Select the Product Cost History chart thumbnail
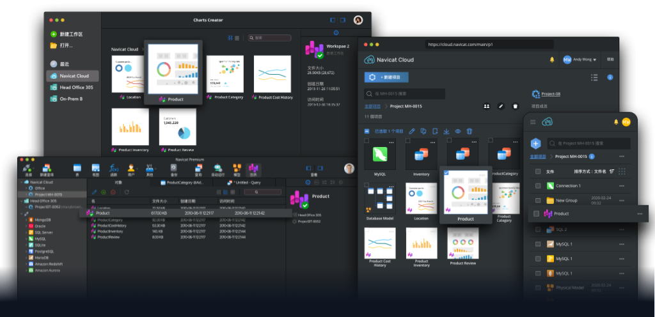 (x=272, y=76)
